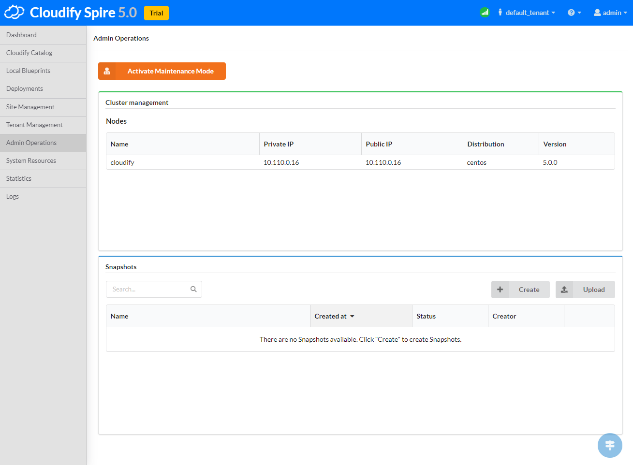
Task: Click version value 5.0.0
Action: (550, 162)
